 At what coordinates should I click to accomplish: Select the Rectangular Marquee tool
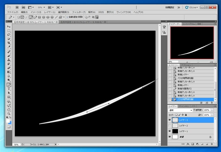(x=9, y=31)
